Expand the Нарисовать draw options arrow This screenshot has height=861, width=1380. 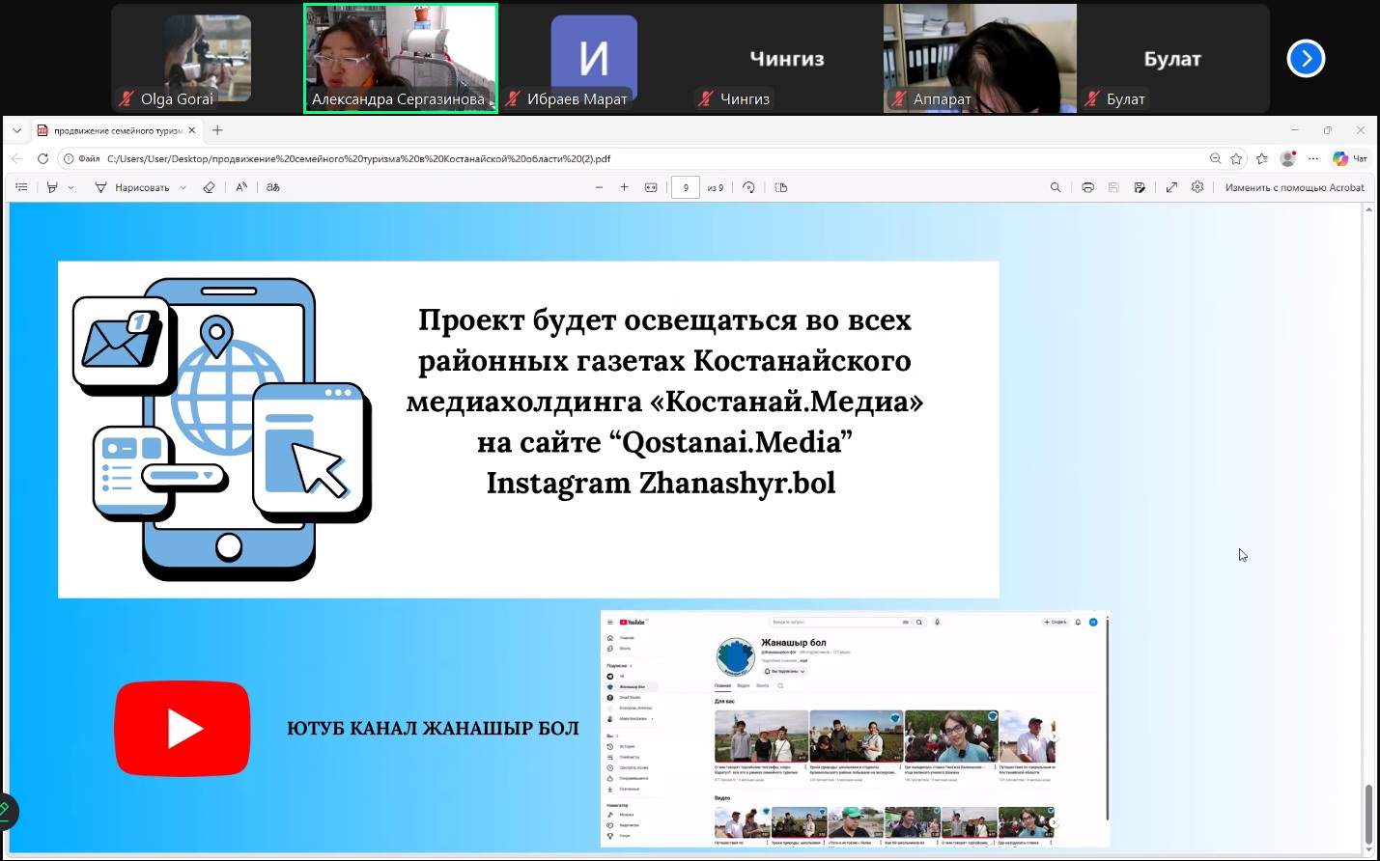click(x=183, y=187)
